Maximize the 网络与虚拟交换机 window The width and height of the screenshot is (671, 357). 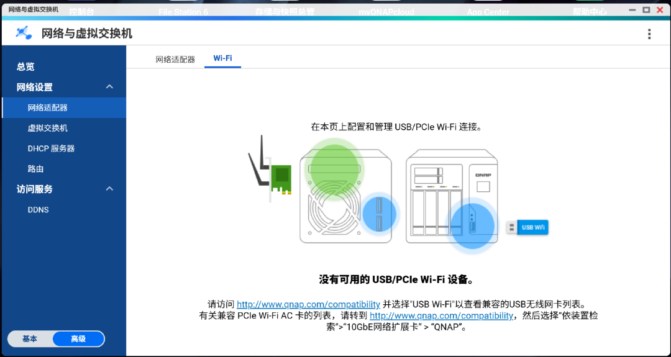646,9
